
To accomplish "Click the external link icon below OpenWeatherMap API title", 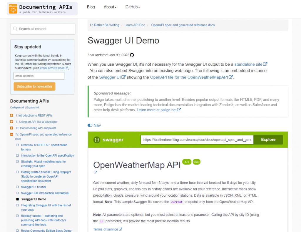I will click(95, 172).
